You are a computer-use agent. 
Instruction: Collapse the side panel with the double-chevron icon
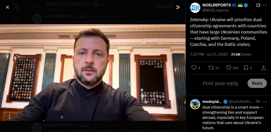[178, 7]
